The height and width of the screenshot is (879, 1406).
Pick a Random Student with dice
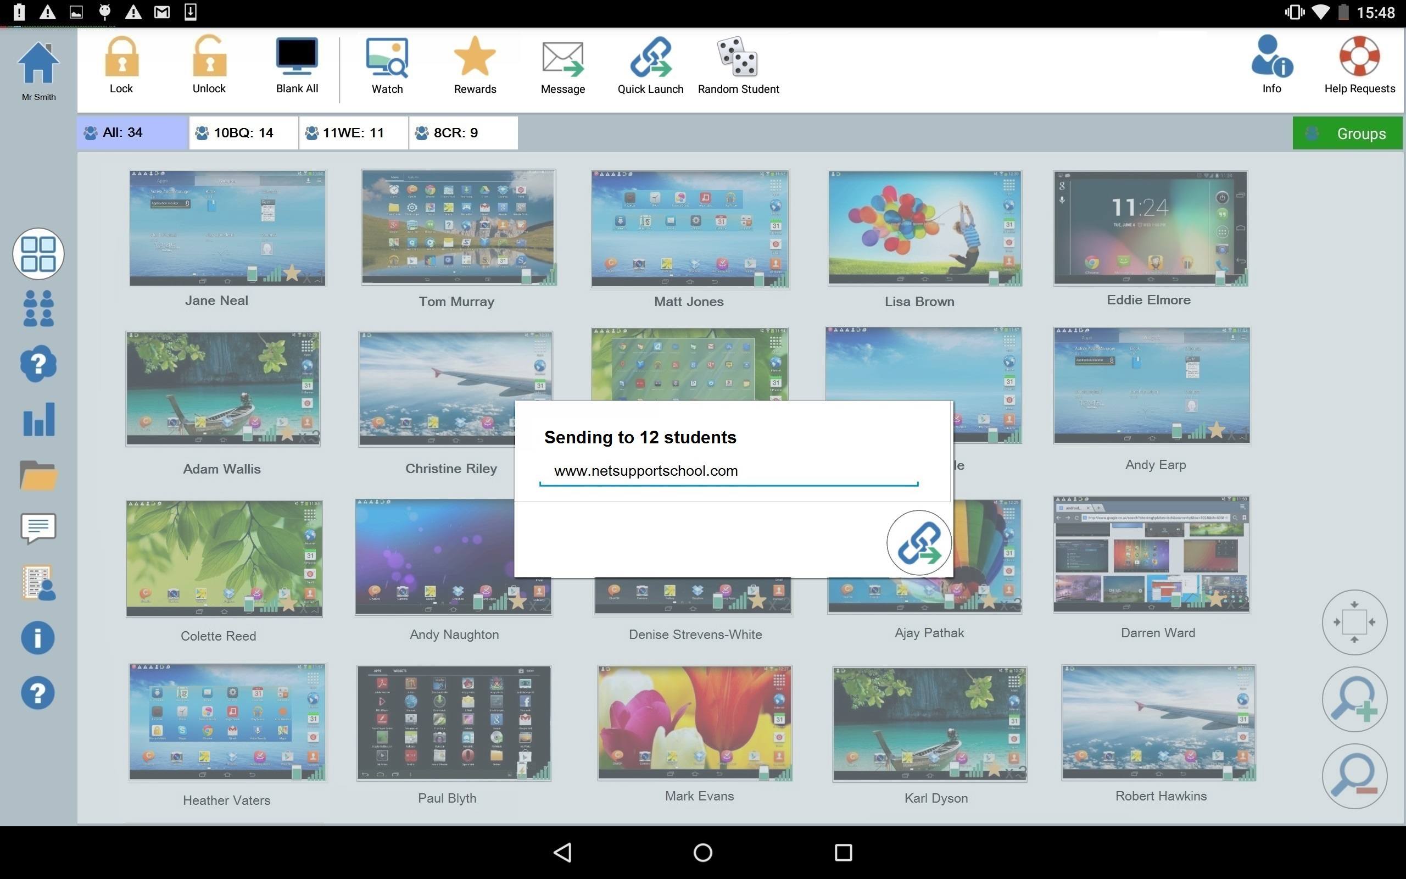pyautogui.click(x=738, y=58)
